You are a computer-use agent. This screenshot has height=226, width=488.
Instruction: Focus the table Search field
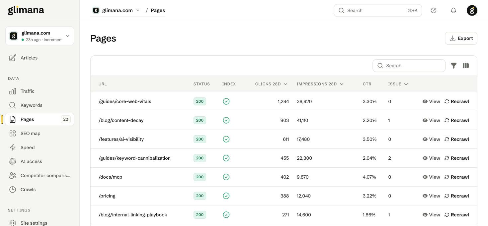coord(409,66)
